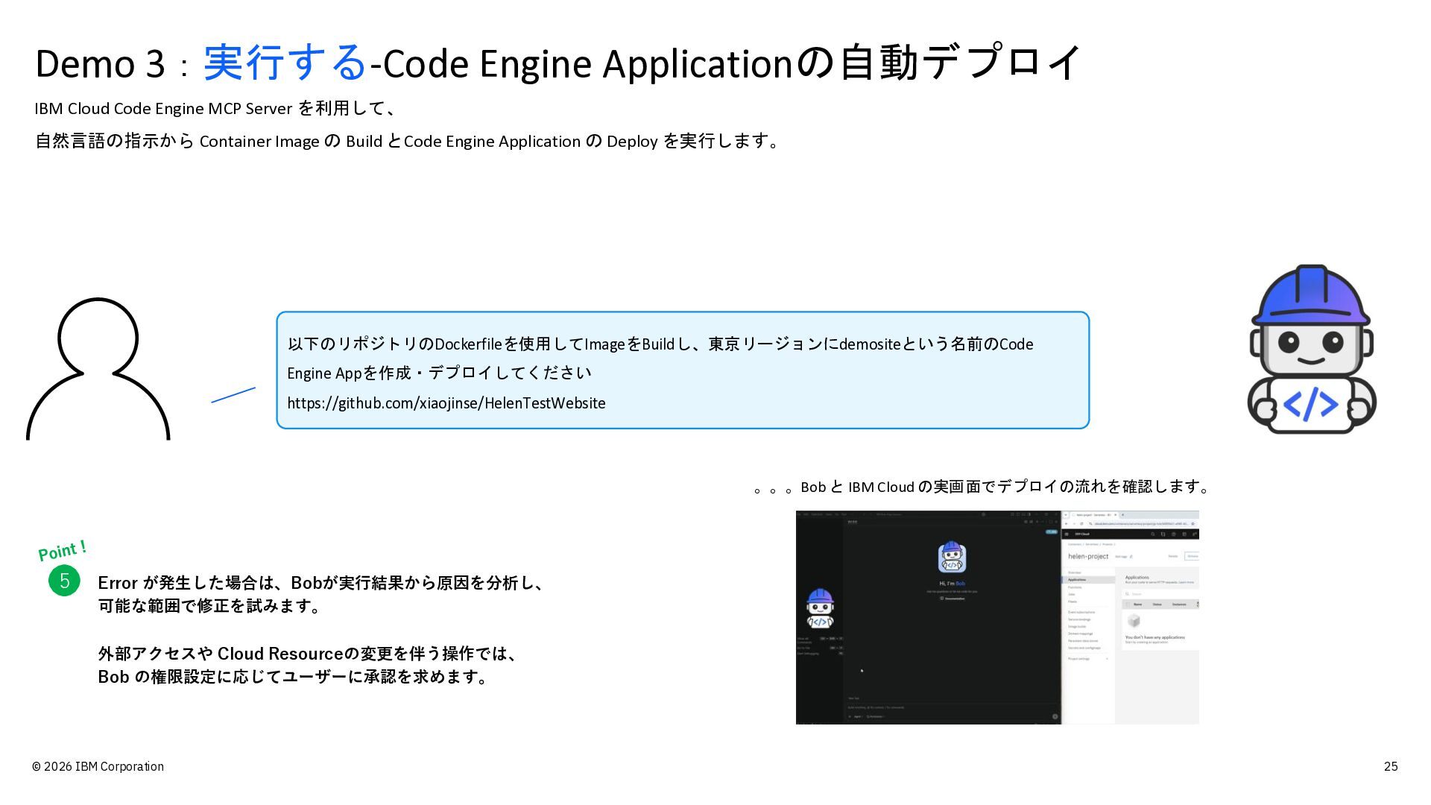The width and height of the screenshot is (1431, 805).
Task: Click the green "Point !" label
Action: pos(63,551)
